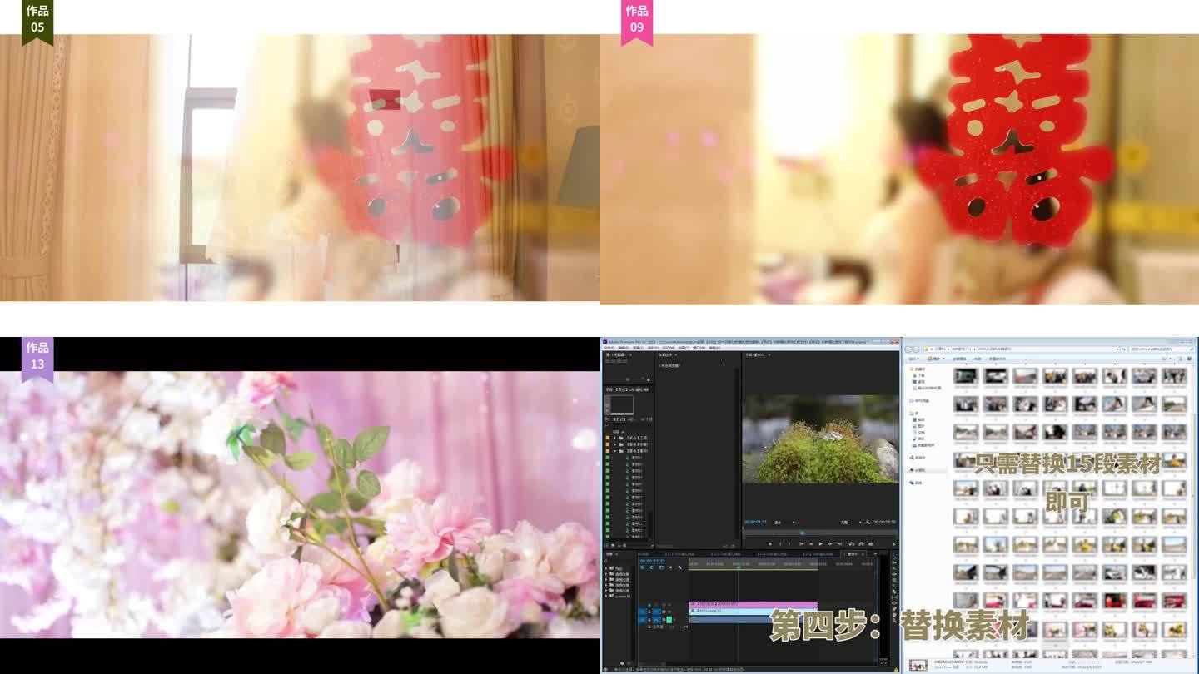Open the 编辑(E) menu in Premiere
The image size is (1199, 674).
624,348
